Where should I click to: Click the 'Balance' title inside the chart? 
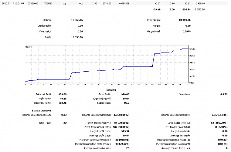(x=29, y=47)
